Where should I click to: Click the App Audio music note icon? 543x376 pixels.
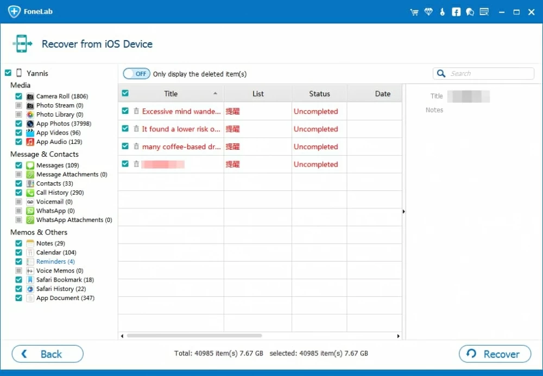[x=30, y=142]
